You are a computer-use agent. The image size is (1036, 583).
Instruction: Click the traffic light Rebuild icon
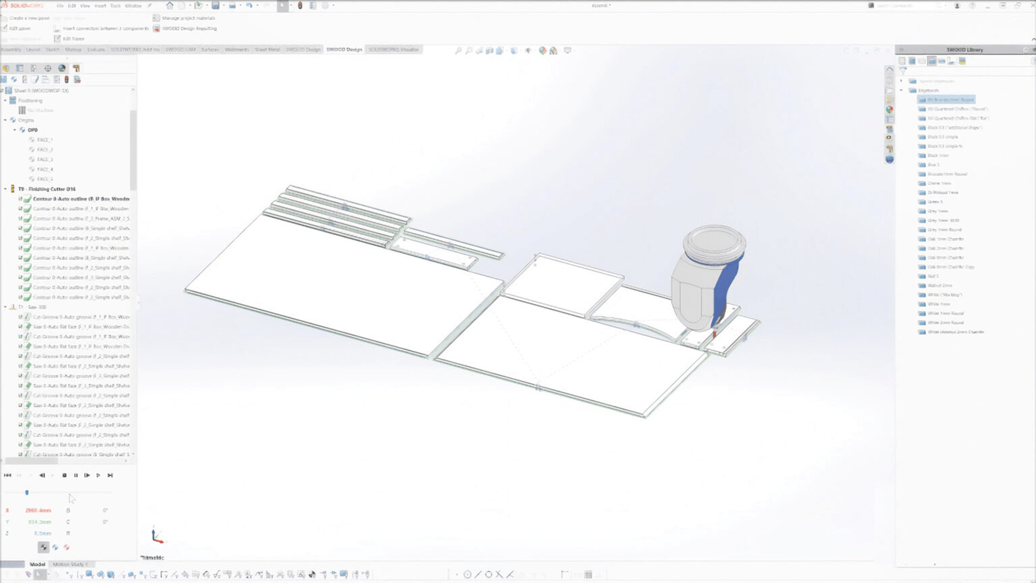(300, 5)
